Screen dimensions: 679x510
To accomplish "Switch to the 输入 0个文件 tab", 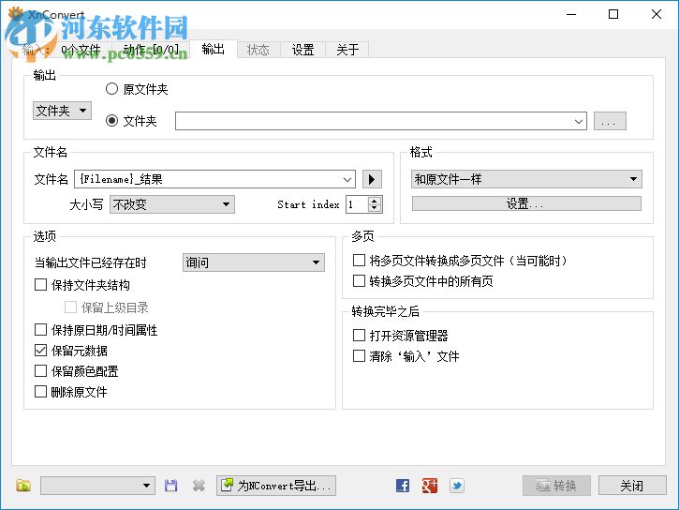I will [62, 50].
